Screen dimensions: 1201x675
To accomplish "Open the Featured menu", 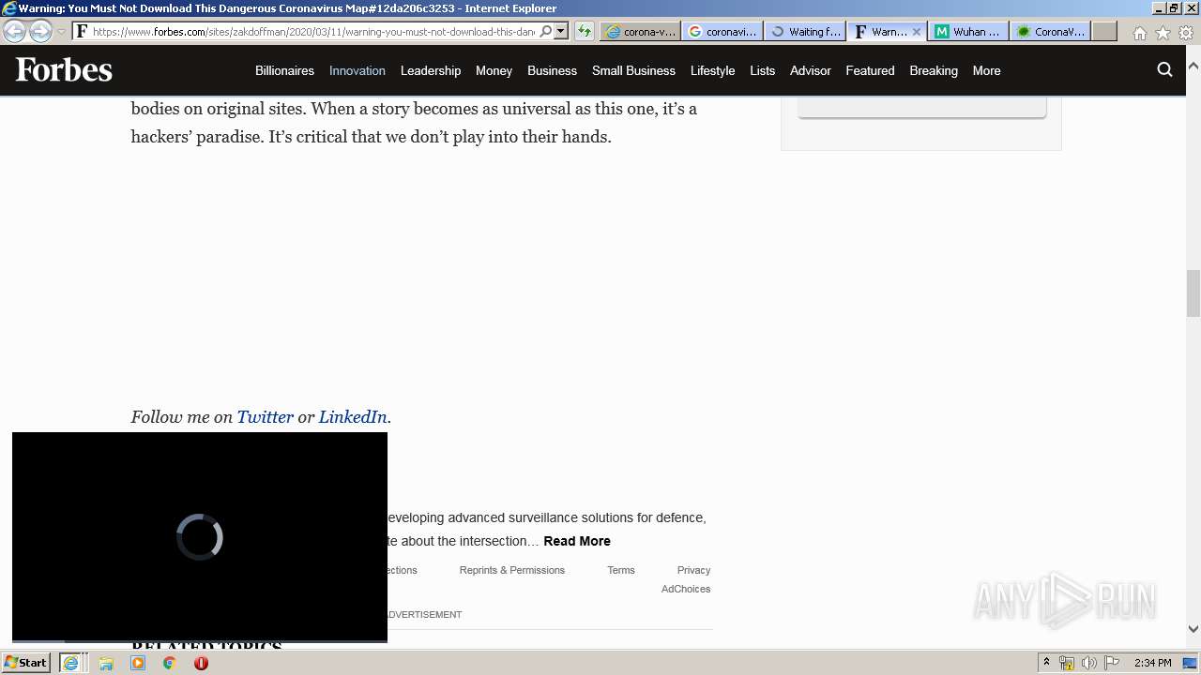I will pos(870,70).
